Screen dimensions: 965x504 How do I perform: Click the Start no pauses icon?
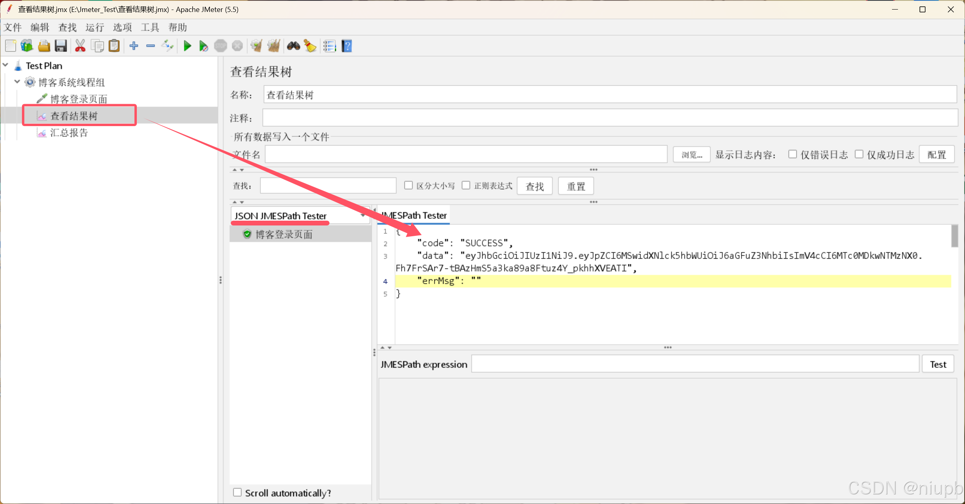pos(203,46)
